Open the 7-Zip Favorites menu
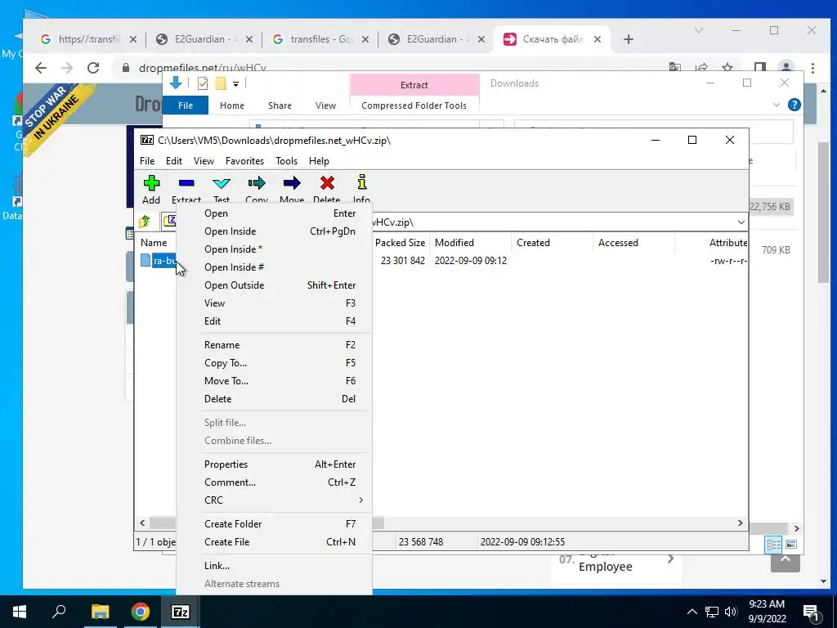 pyautogui.click(x=244, y=161)
